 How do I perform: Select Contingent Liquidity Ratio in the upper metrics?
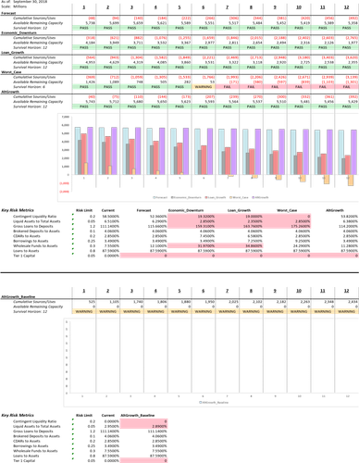point(34,217)
